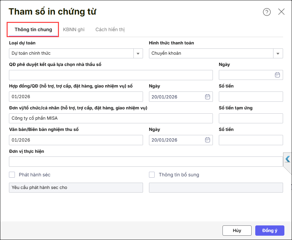292x240 pixels.
Task: Open calendar icon for Biên bản nghiệm thu date
Action: pos(207,140)
